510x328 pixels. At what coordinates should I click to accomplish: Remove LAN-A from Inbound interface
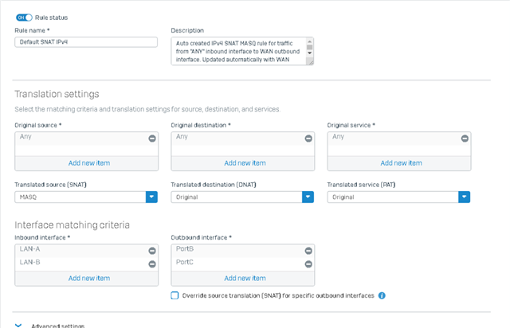(x=152, y=251)
